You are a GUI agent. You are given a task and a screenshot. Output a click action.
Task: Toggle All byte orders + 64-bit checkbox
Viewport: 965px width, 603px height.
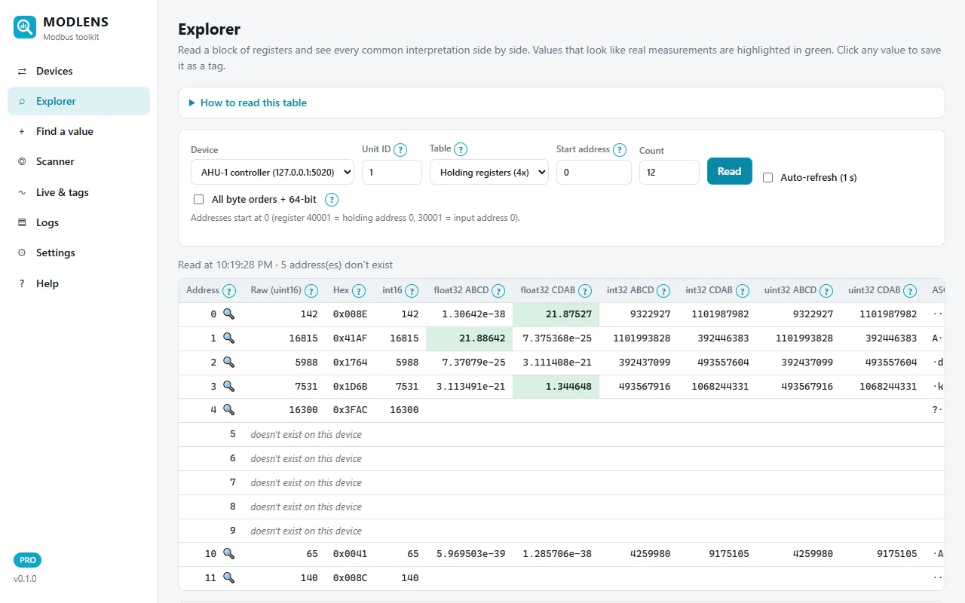[198, 200]
